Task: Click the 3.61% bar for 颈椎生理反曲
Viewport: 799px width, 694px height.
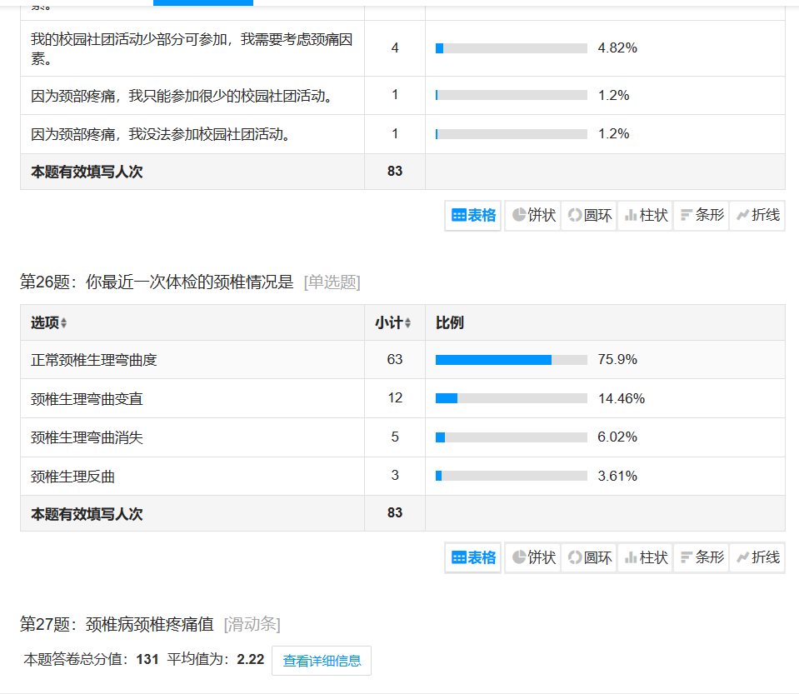Action: pyautogui.click(x=511, y=476)
